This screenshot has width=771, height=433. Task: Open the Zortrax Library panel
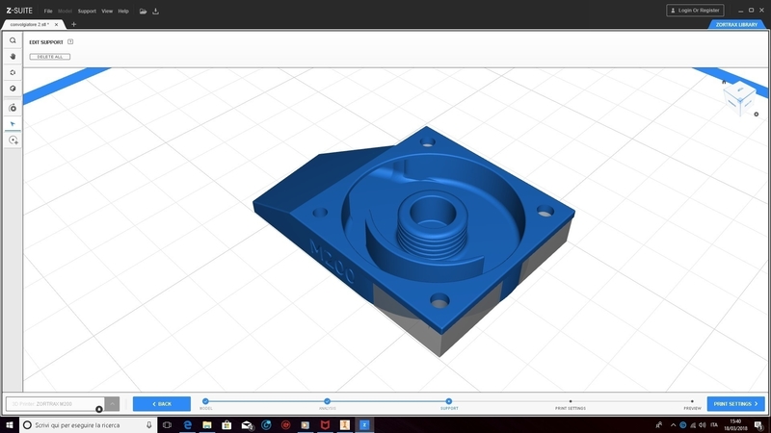coord(736,25)
